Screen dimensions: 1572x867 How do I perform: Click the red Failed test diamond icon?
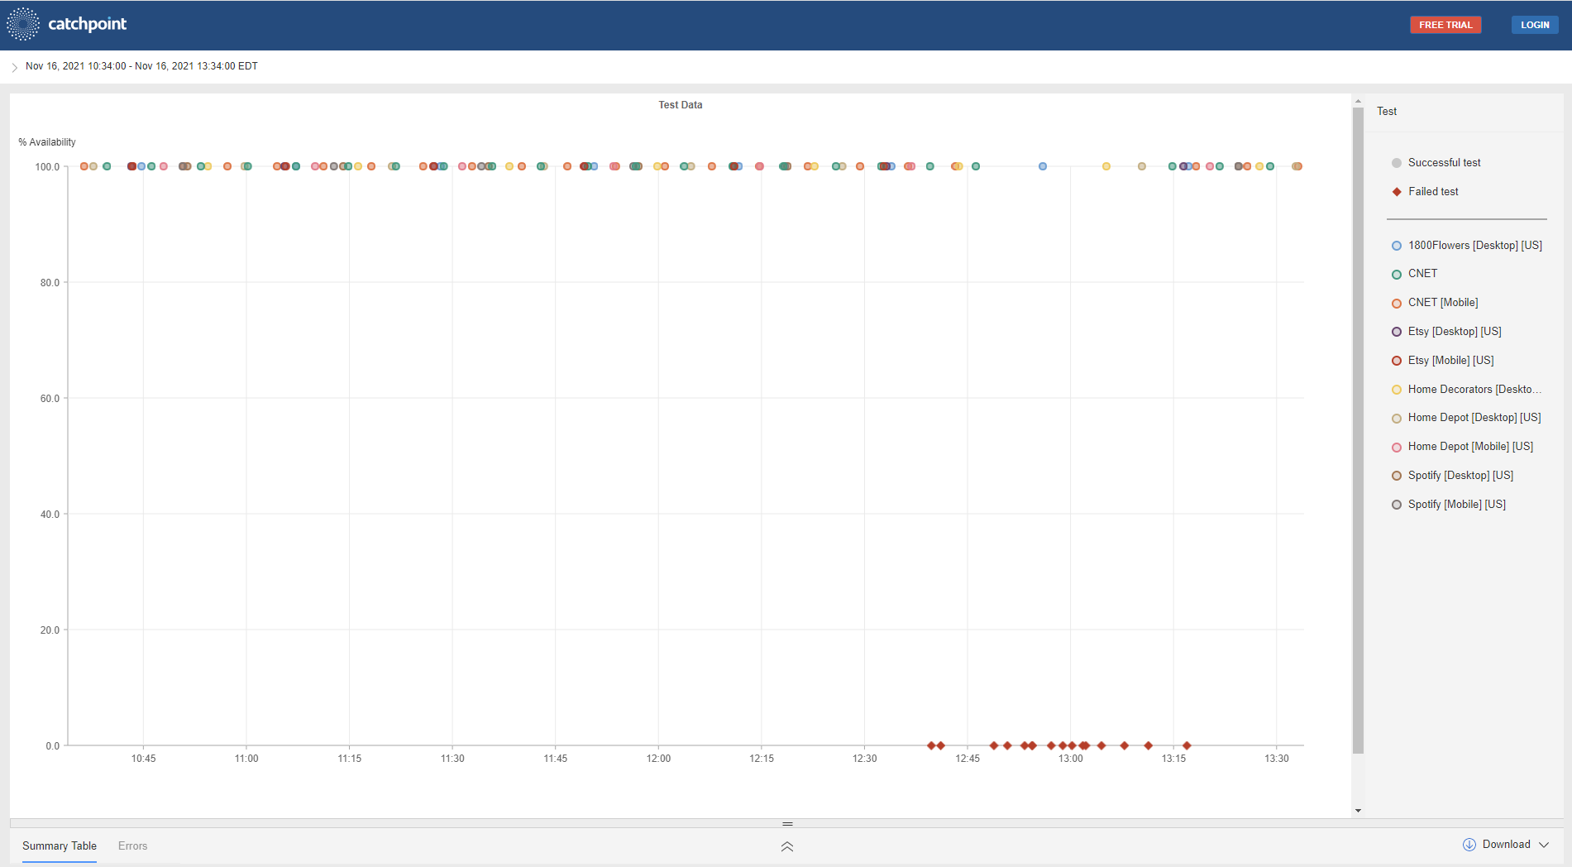pyautogui.click(x=1397, y=192)
